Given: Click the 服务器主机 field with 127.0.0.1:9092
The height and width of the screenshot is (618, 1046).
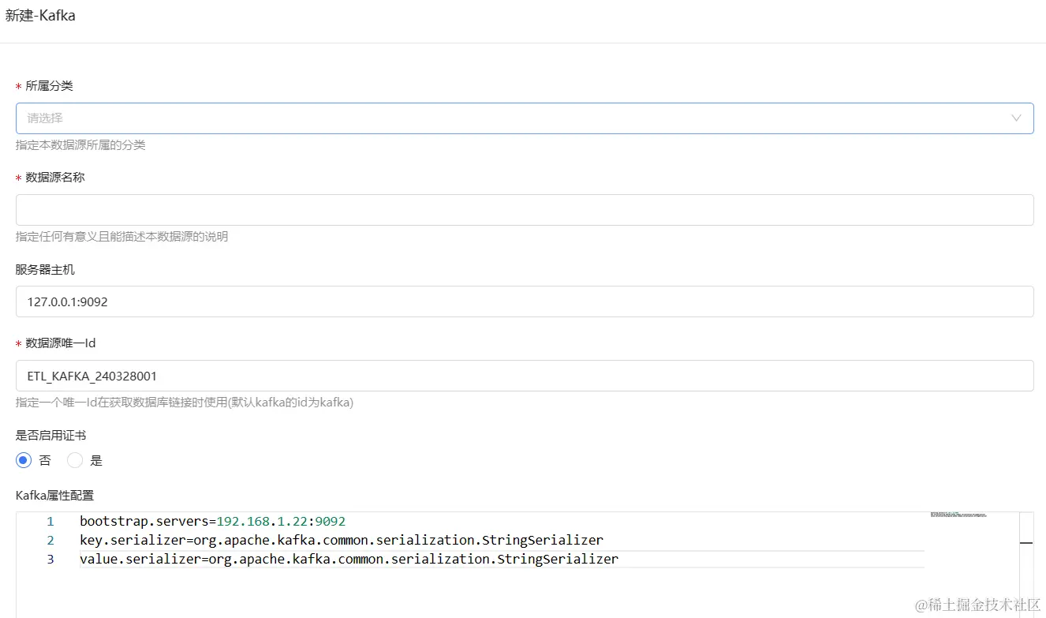Looking at the screenshot, I should [x=525, y=302].
